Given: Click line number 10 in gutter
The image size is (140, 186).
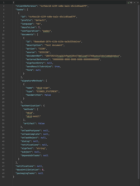Looking at the screenshot, I should [x=3, y=35].
